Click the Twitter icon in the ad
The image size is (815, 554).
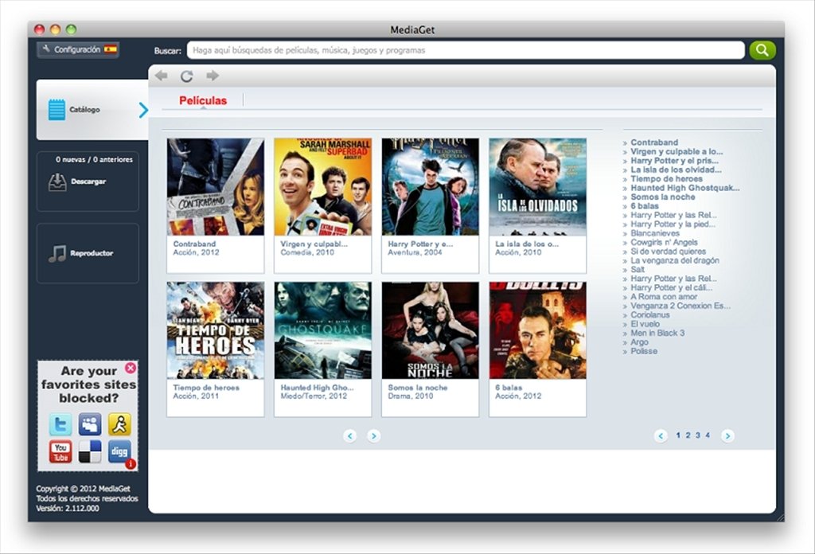coord(60,424)
